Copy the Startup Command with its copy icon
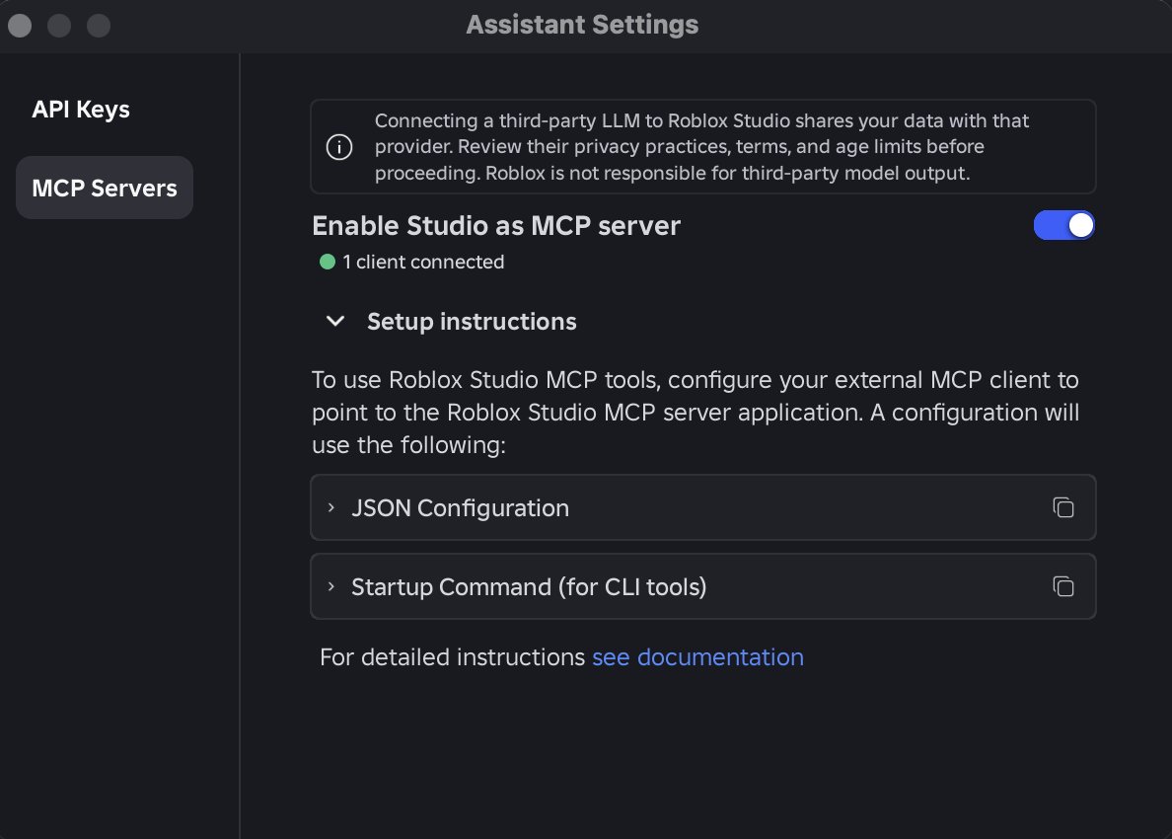 [1062, 586]
